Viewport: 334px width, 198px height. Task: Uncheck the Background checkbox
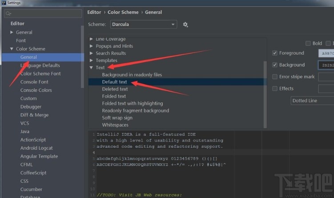tap(275, 65)
